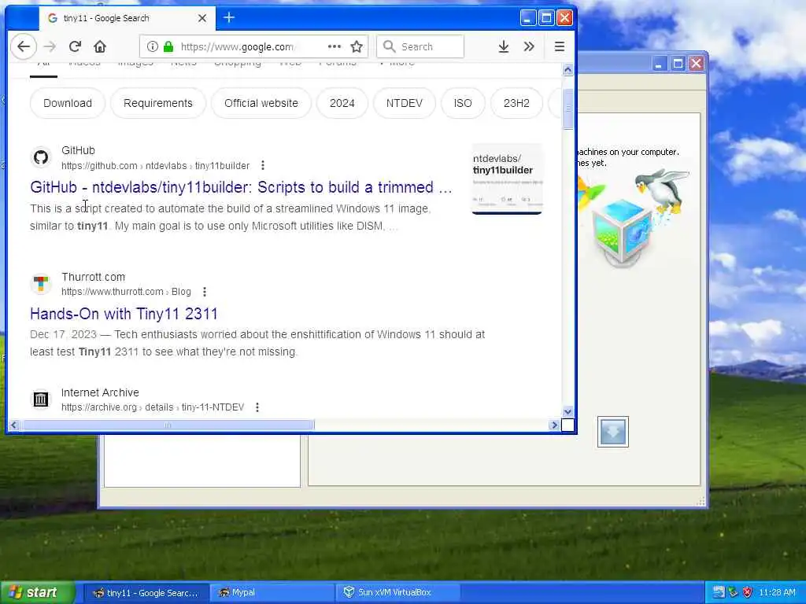The height and width of the screenshot is (604, 806).
Task: Click the Thurrott.com favicon
Action: (41, 283)
